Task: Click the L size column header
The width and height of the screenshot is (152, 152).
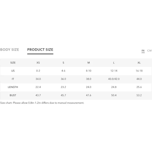Action: click(x=114, y=63)
